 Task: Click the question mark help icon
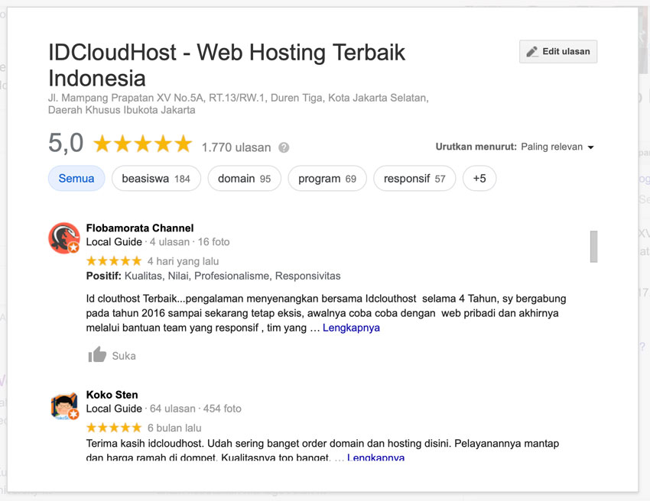(x=284, y=147)
